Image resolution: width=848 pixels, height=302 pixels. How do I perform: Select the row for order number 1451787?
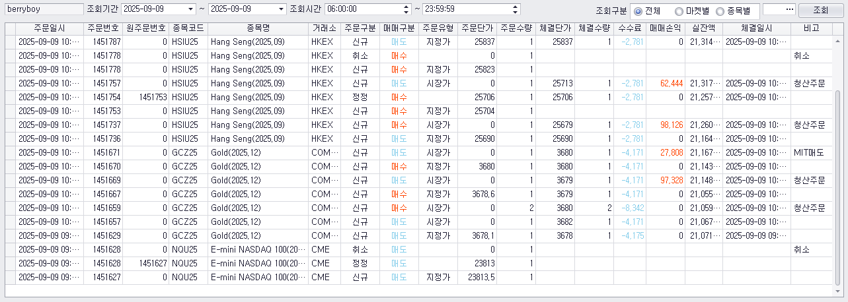tap(419, 41)
